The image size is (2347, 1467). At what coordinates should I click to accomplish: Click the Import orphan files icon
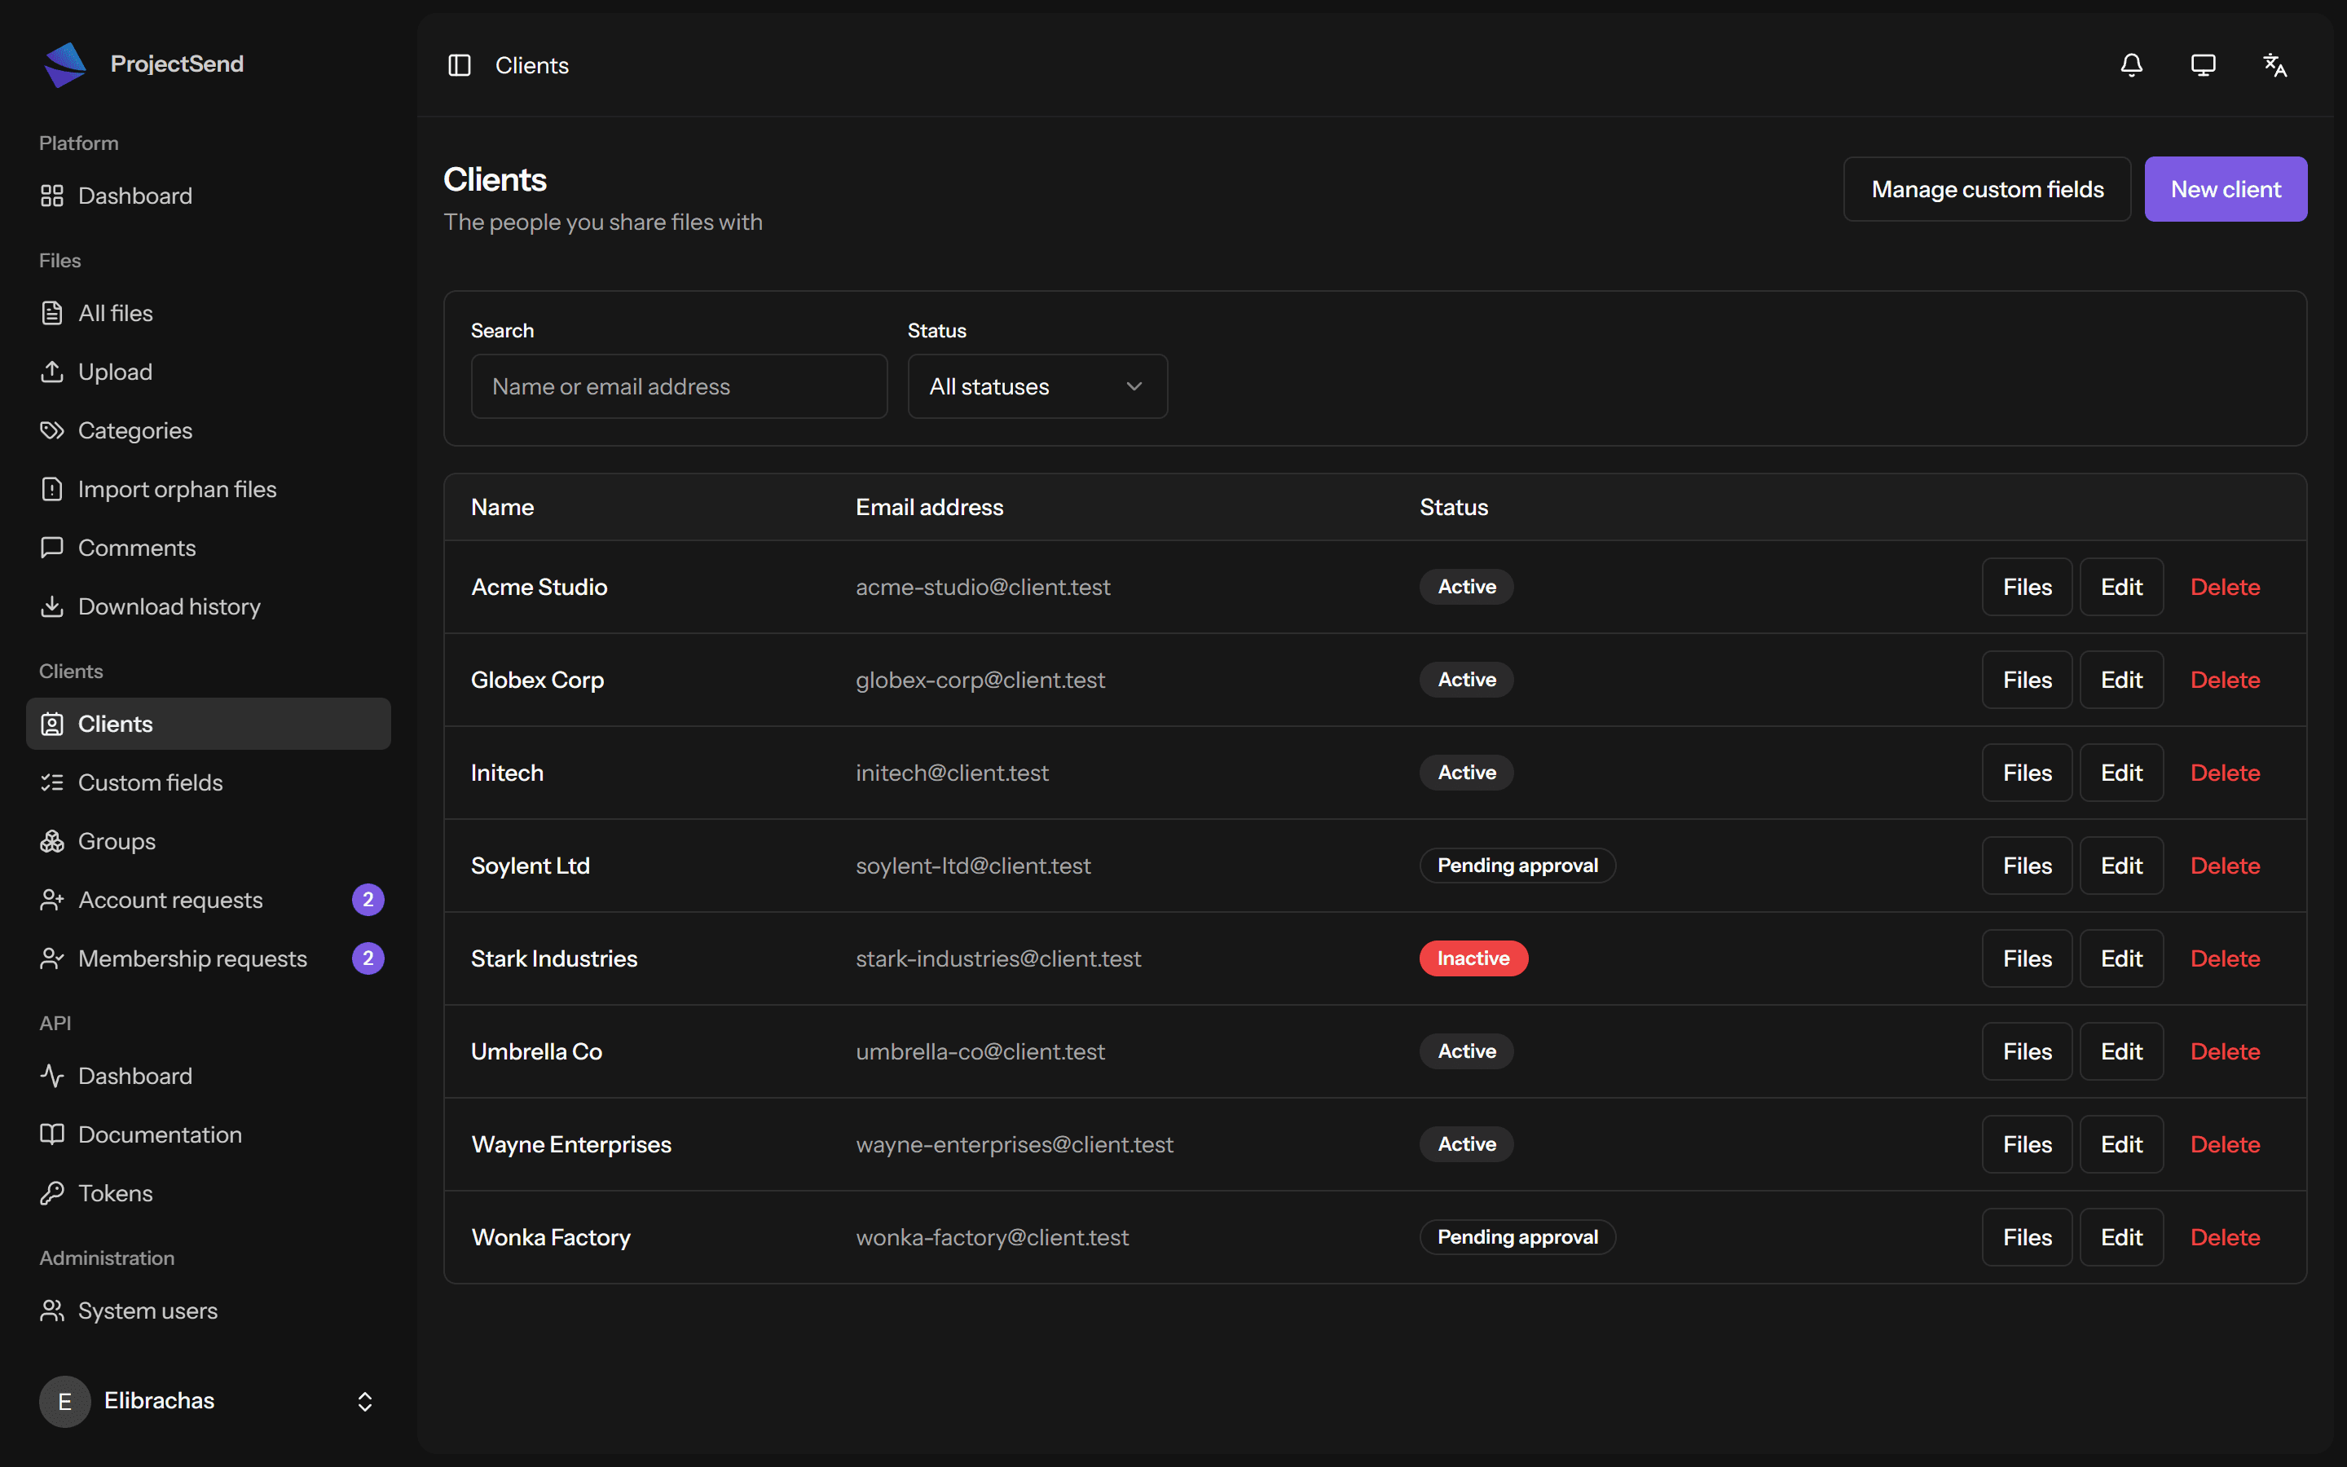point(52,489)
